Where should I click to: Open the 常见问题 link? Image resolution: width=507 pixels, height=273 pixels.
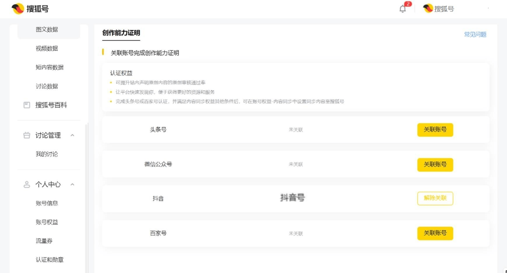(475, 34)
